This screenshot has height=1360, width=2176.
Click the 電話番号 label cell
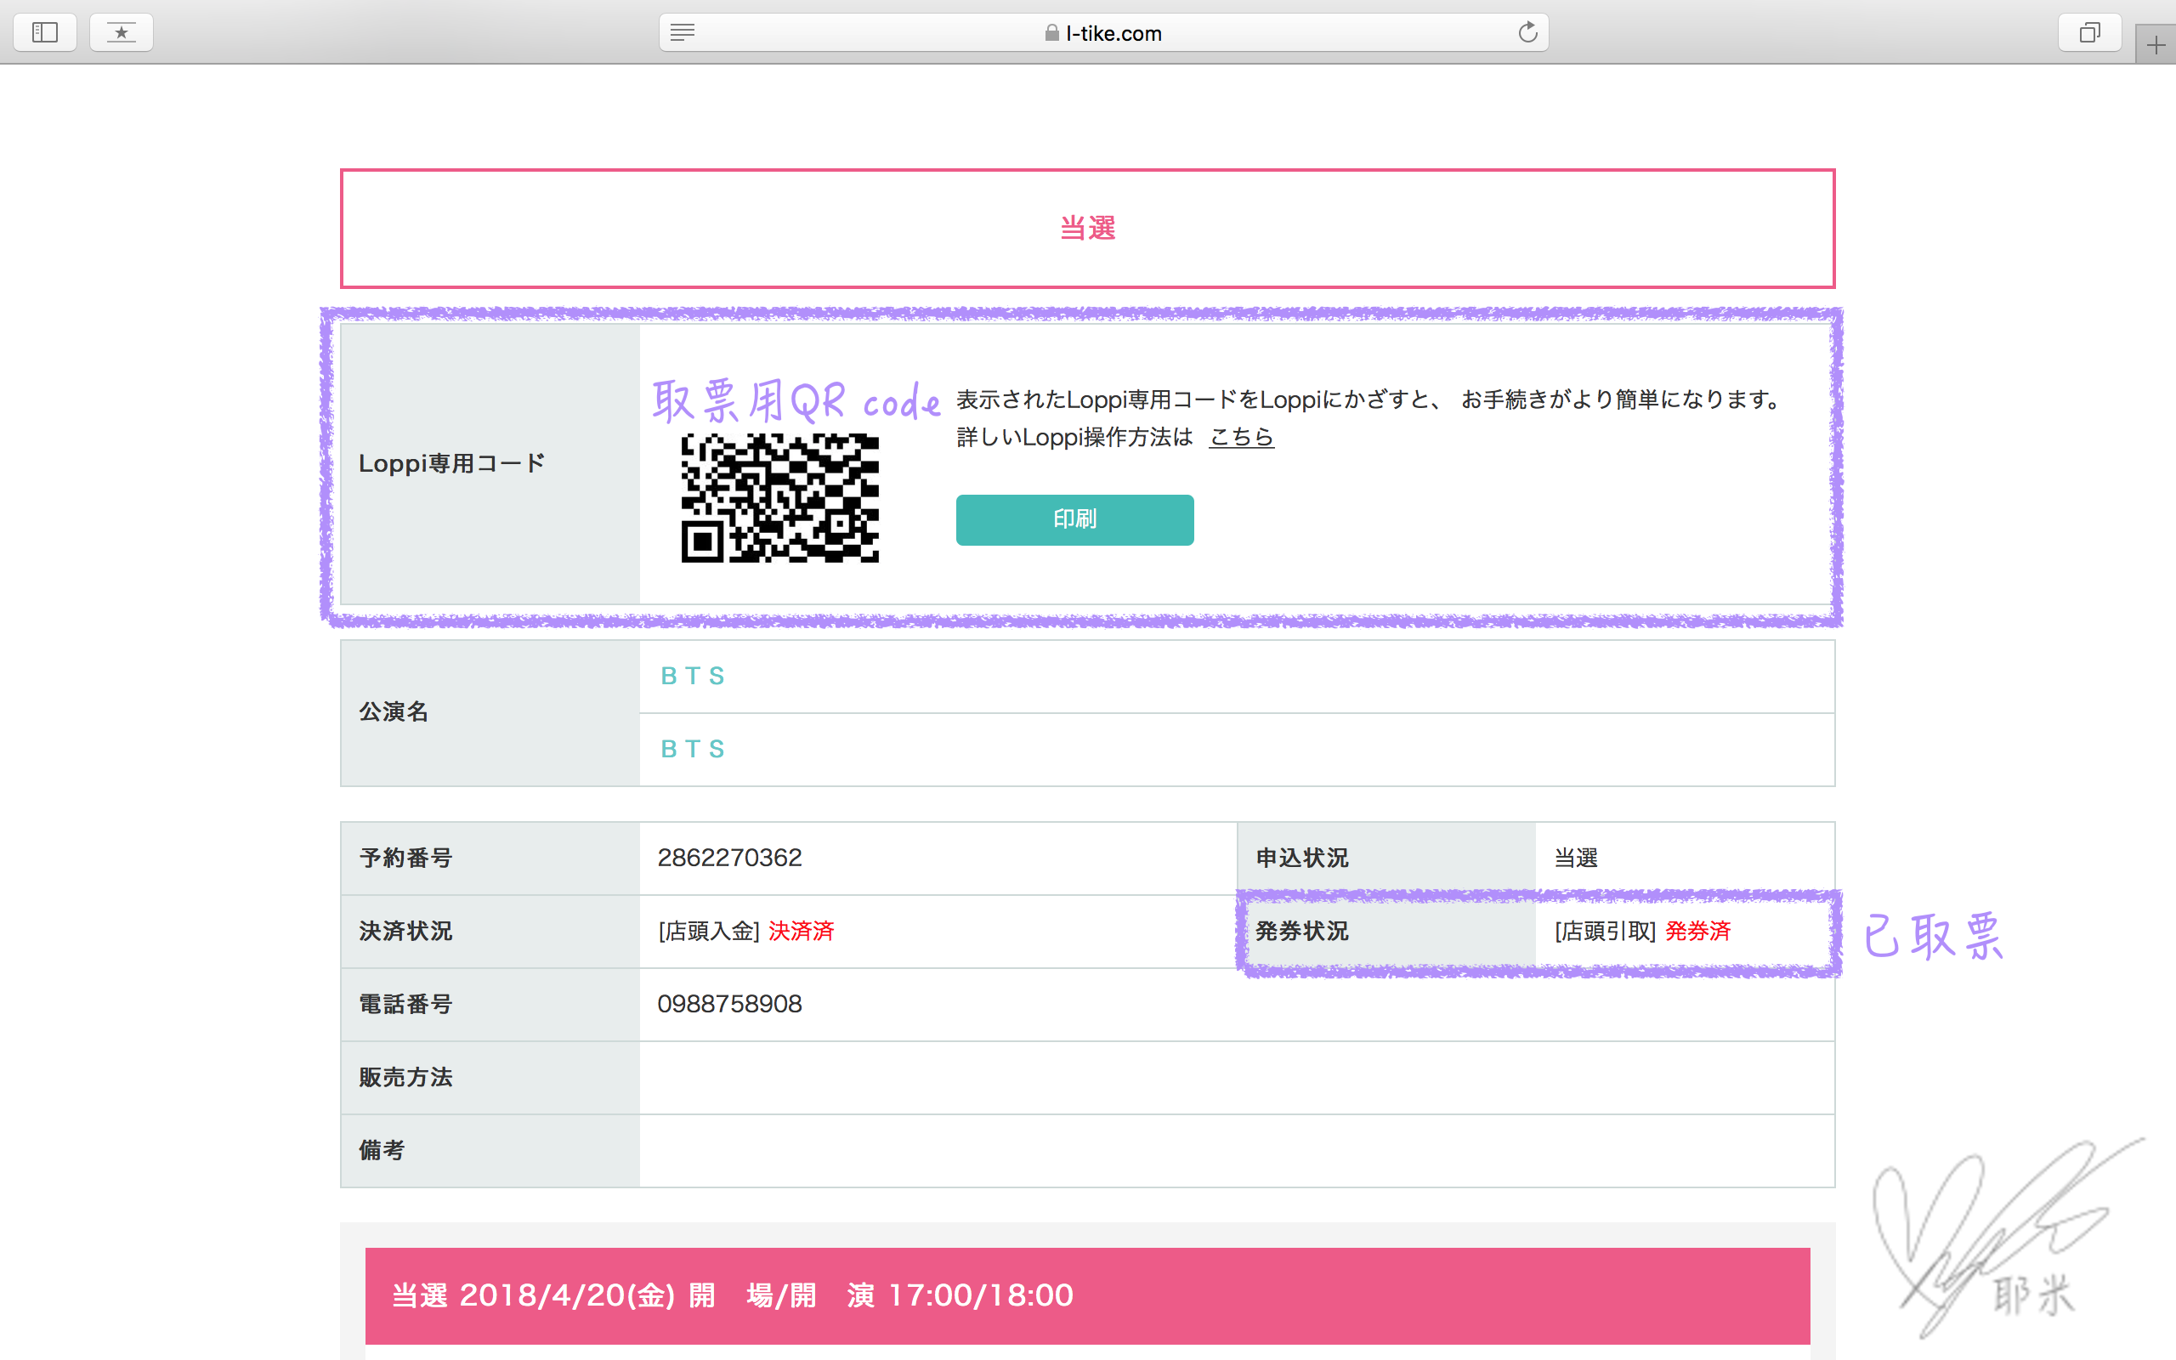[490, 1004]
